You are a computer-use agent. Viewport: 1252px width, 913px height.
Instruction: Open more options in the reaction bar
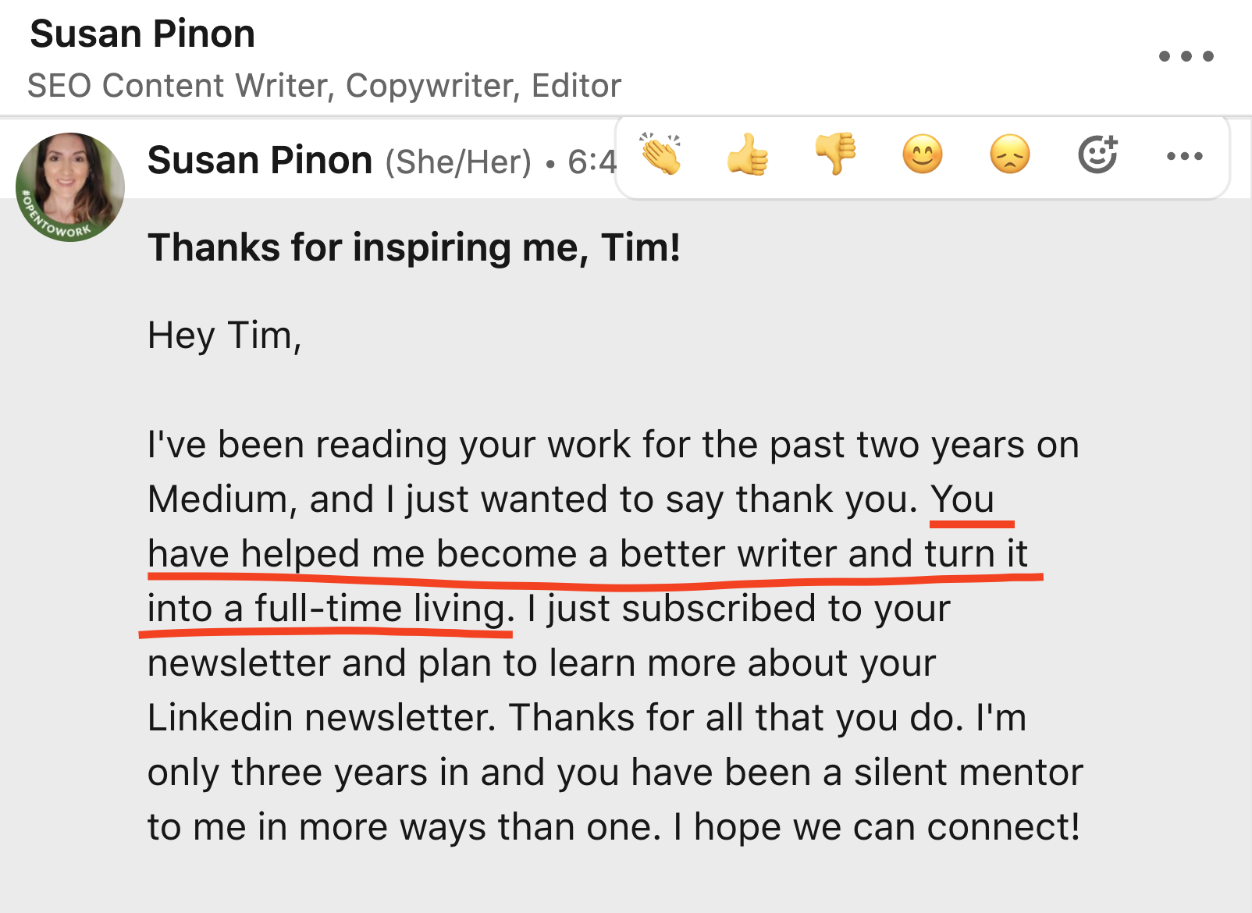(1184, 156)
